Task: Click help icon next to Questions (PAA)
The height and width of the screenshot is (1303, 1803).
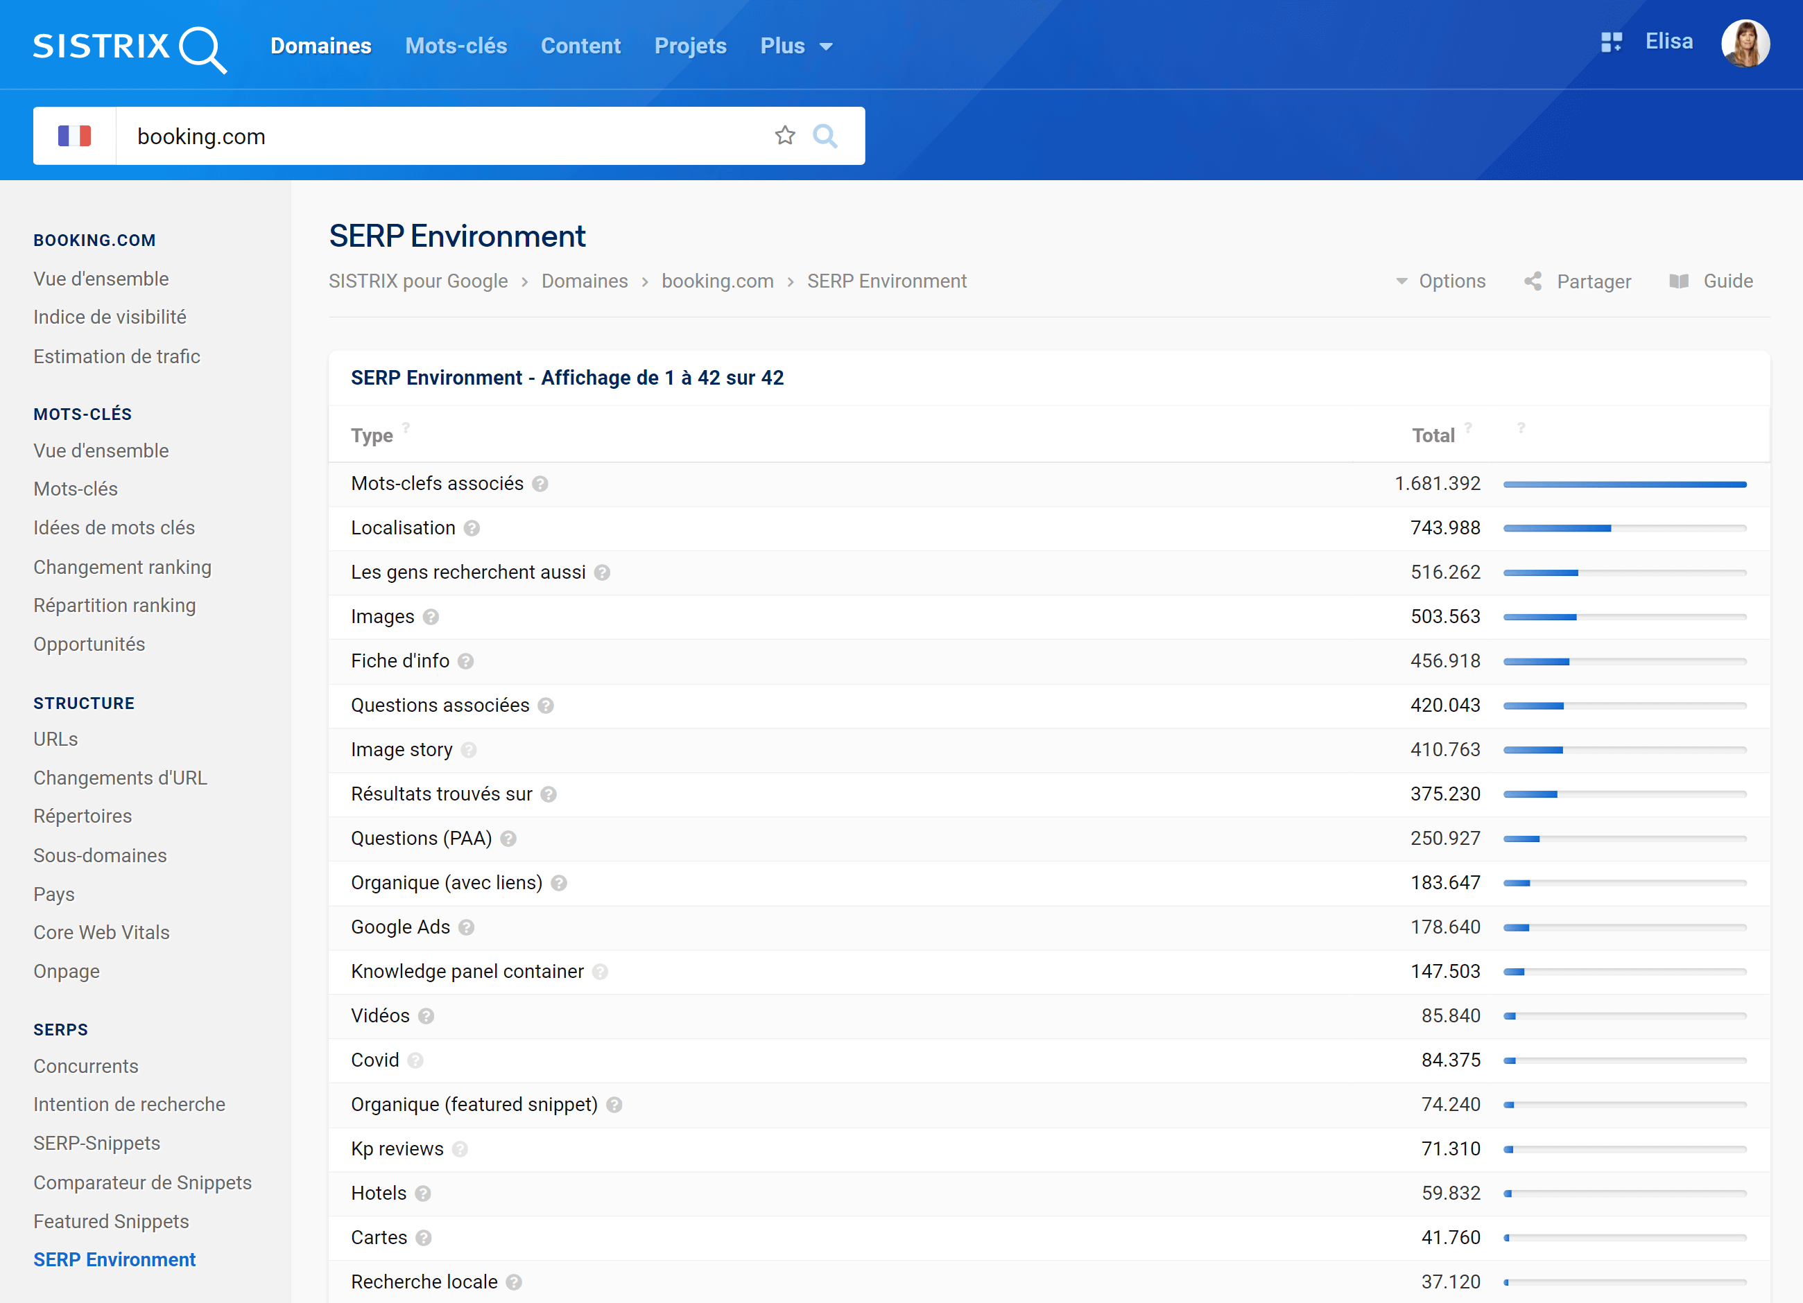Action: tap(509, 839)
